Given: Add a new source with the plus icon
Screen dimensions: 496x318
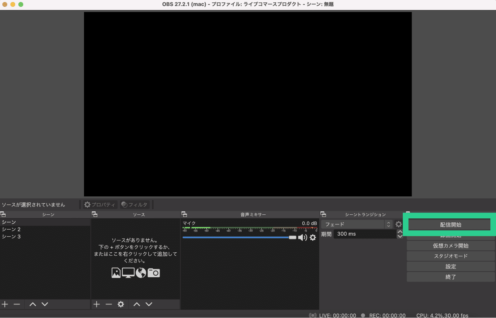Looking at the screenshot, I should (x=96, y=304).
